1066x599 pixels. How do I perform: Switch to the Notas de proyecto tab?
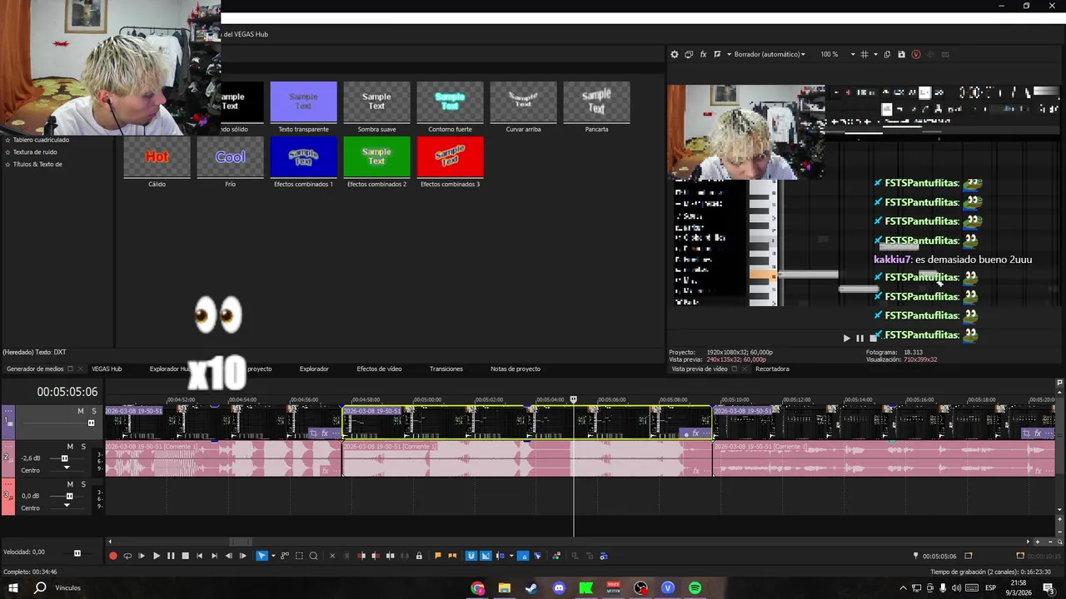click(516, 369)
